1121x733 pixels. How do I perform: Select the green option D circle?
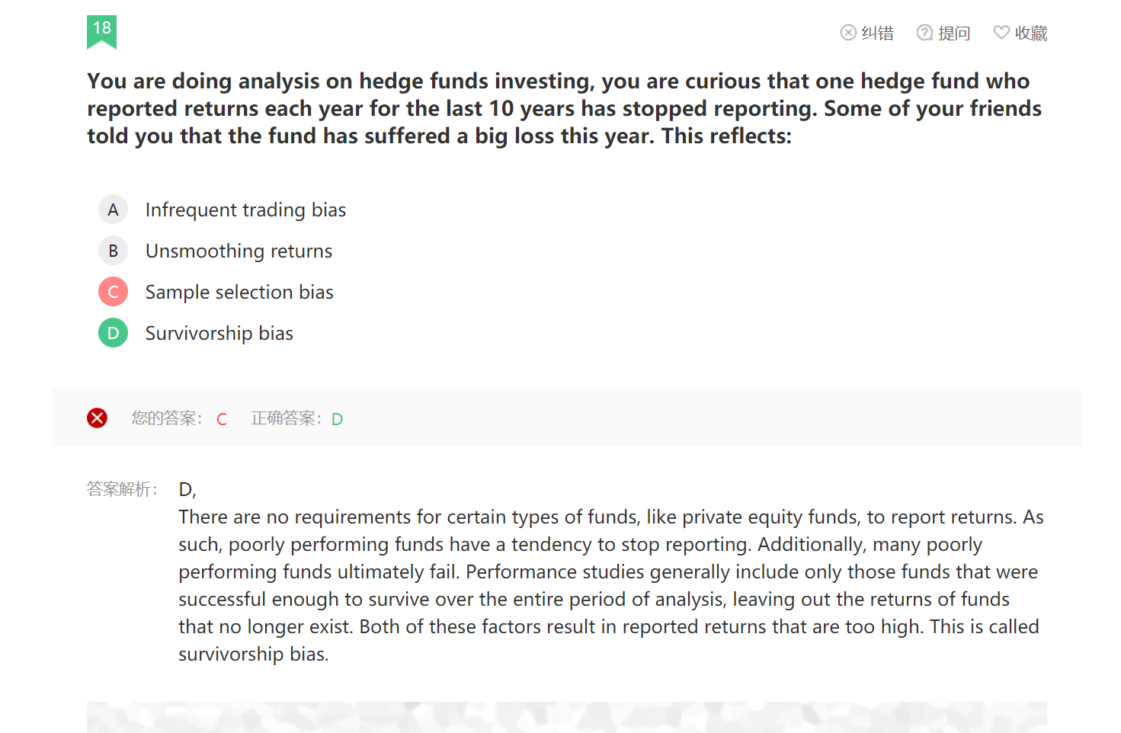113,333
